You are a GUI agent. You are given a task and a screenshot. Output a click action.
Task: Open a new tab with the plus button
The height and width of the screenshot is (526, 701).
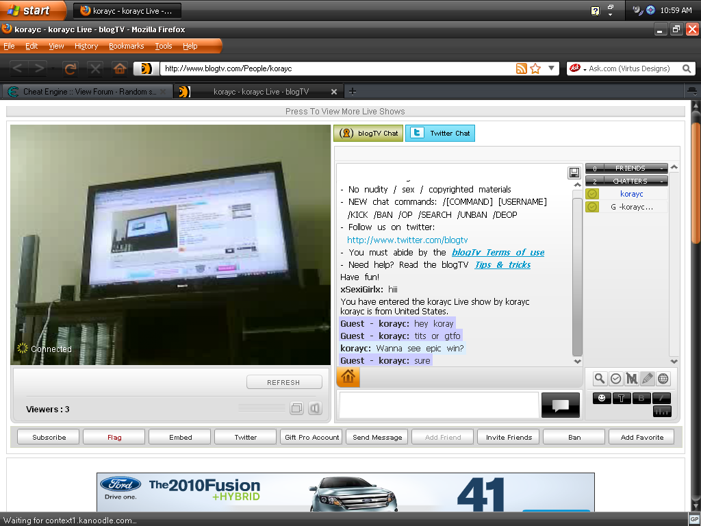pyautogui.click(x=353, y=92)
